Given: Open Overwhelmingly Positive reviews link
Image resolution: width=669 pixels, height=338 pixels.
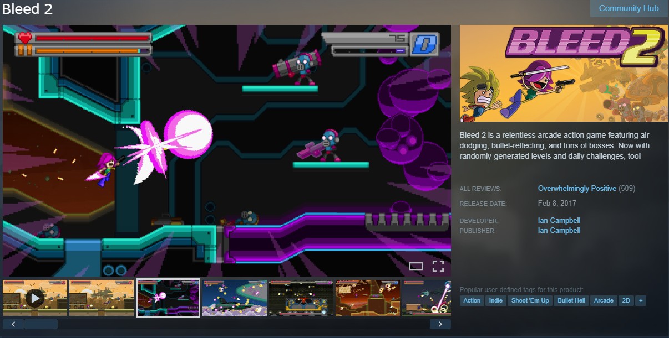Looking at the screenshot, I should 577,189.
